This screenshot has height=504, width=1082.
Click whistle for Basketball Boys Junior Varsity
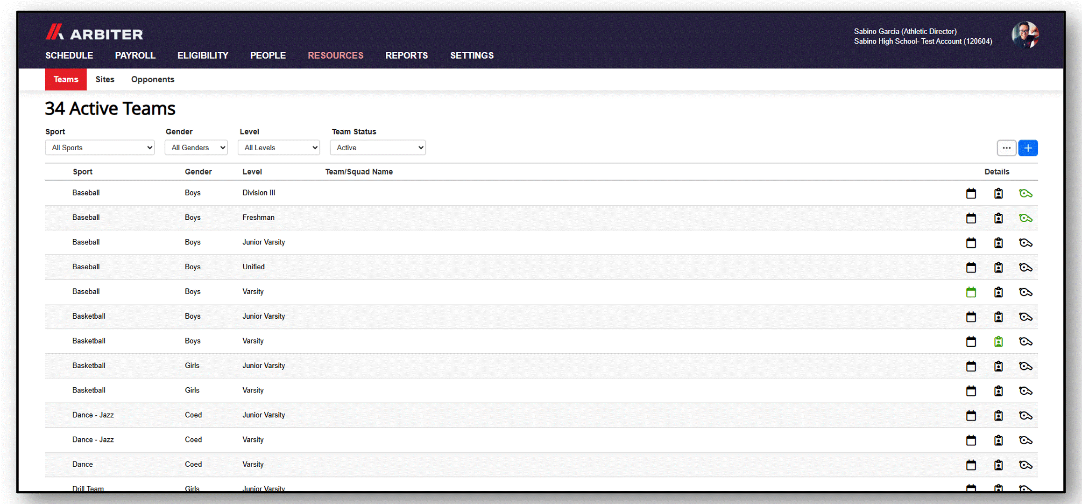pyautogui.click(x=1025, y=317)
